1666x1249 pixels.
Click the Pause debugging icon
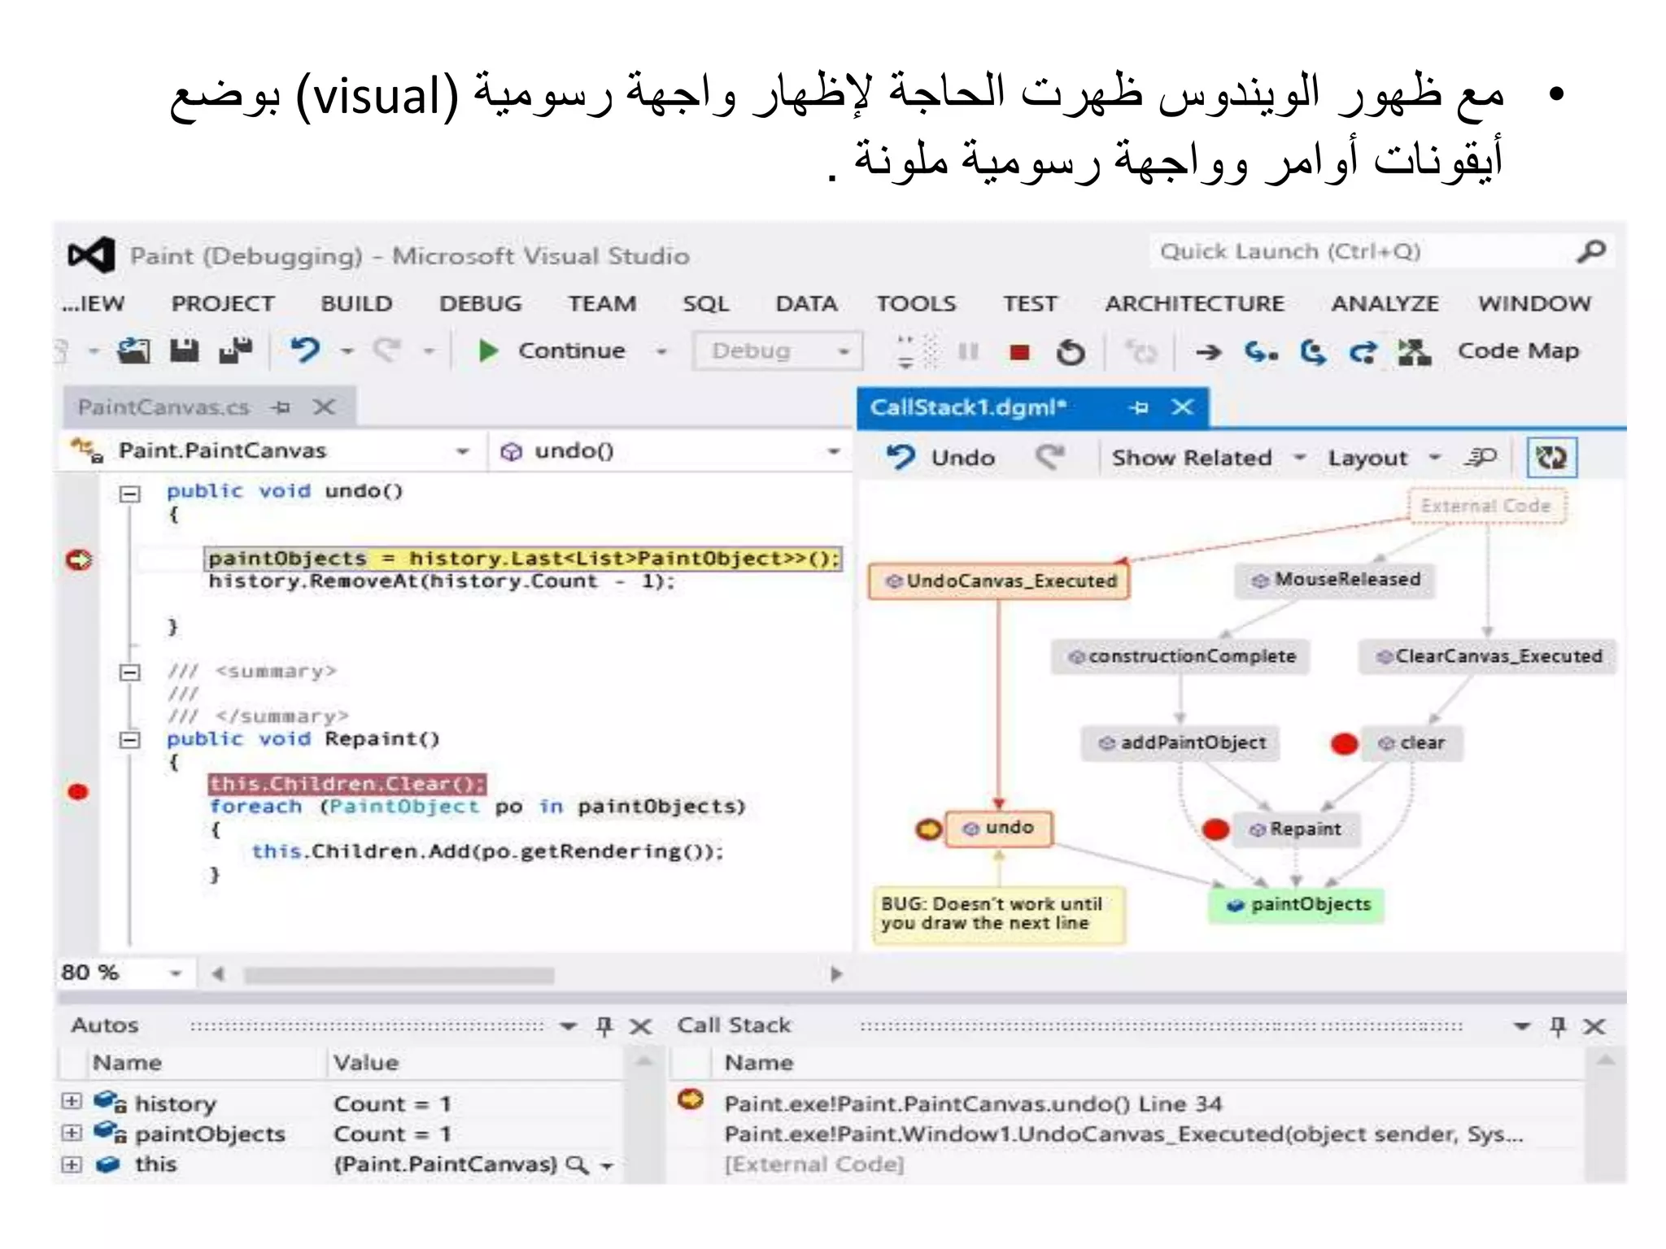pos(967,351)
